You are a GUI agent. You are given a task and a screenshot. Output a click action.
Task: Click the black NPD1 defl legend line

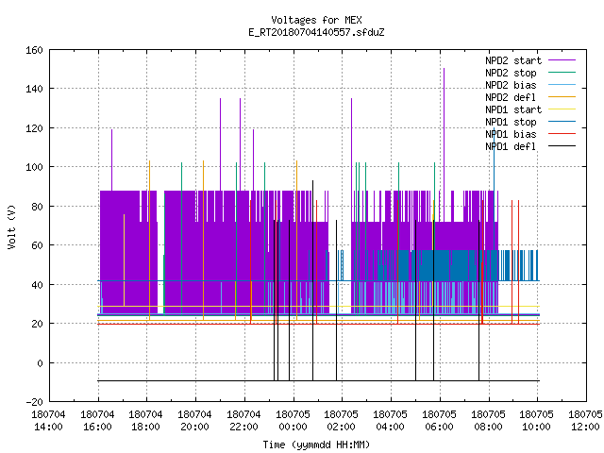[562, 146]
